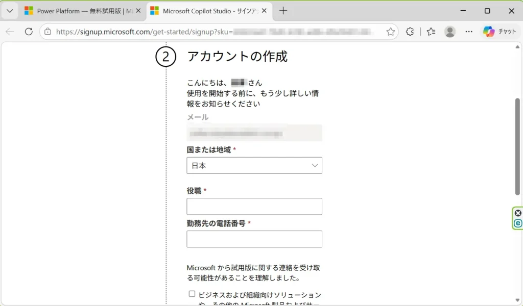Click the user profile avatar icon

(450, 32)
